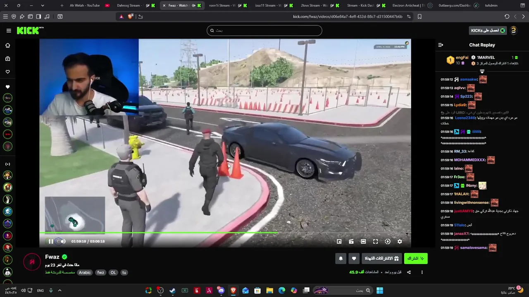Screen dimensions: 529x297
Task: Reload the current page
Action: point(507,16)
